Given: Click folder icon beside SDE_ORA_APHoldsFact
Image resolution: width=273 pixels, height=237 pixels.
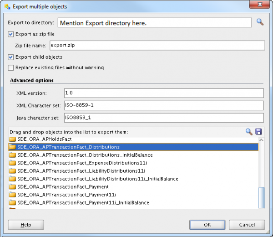Looking at the screenshot, I should click(x=12, y=139).
